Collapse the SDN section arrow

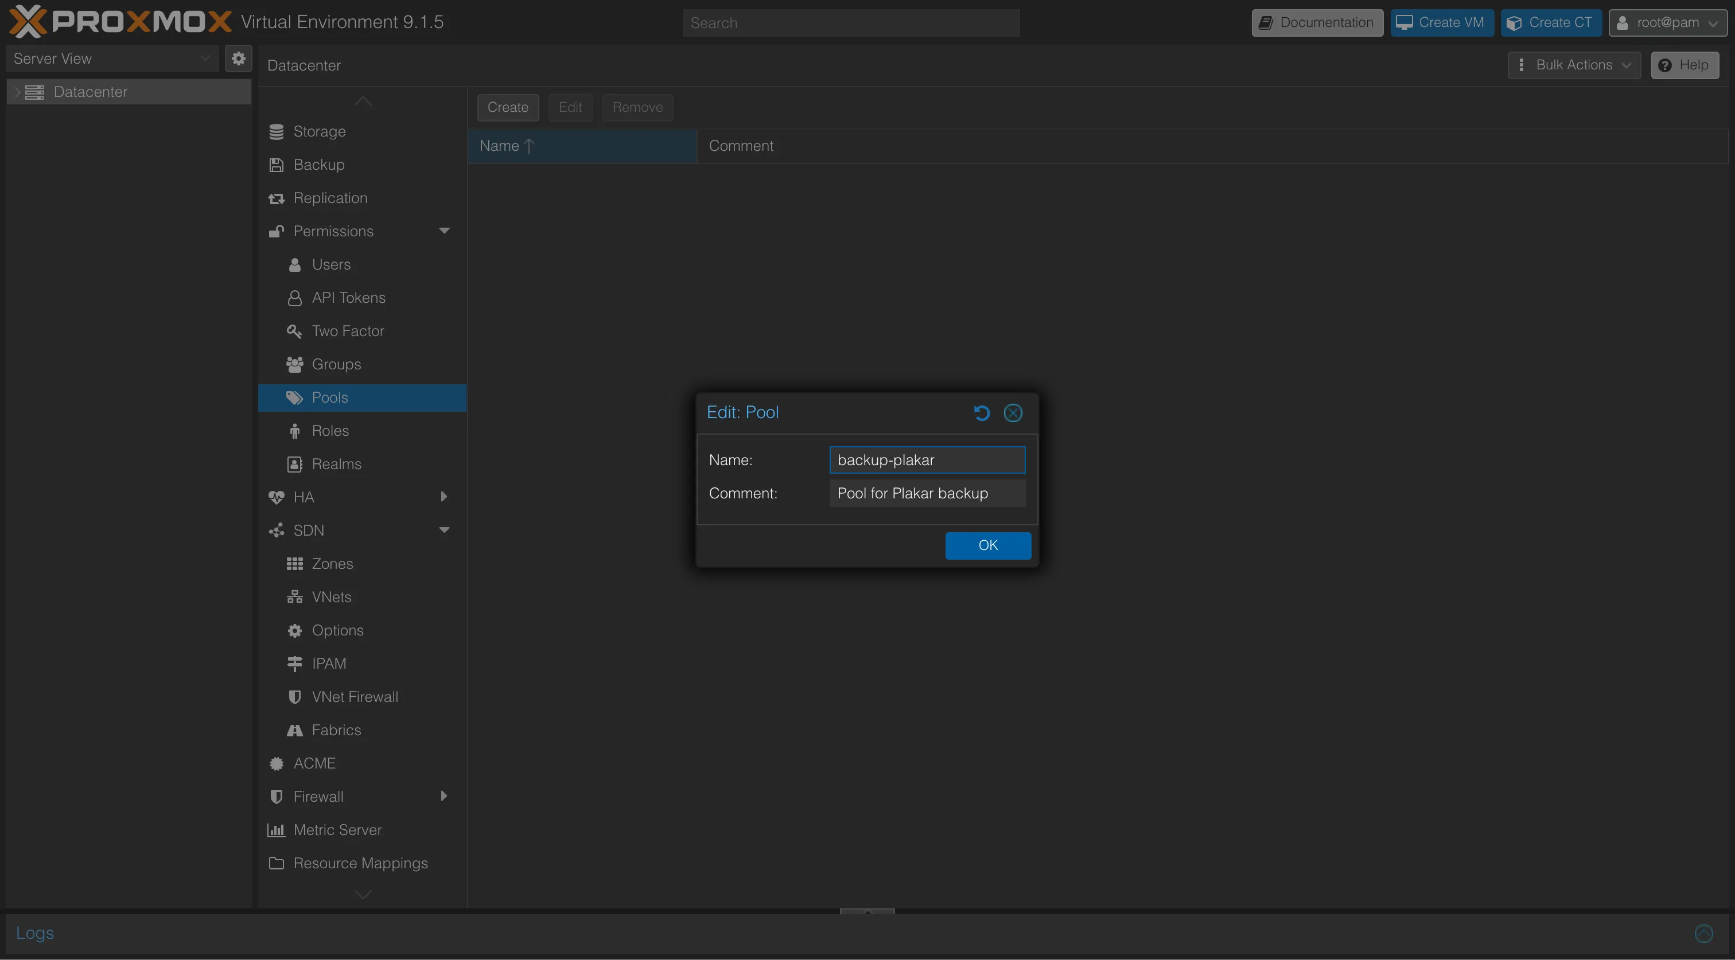click(444, 530)
